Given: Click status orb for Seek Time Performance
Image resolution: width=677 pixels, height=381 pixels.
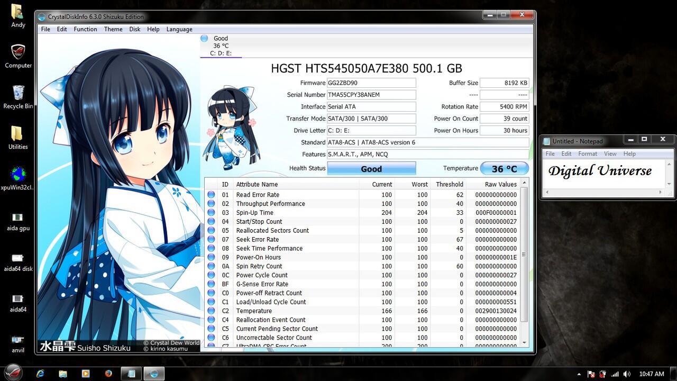Looking at the screenshot, I should 211,248.
